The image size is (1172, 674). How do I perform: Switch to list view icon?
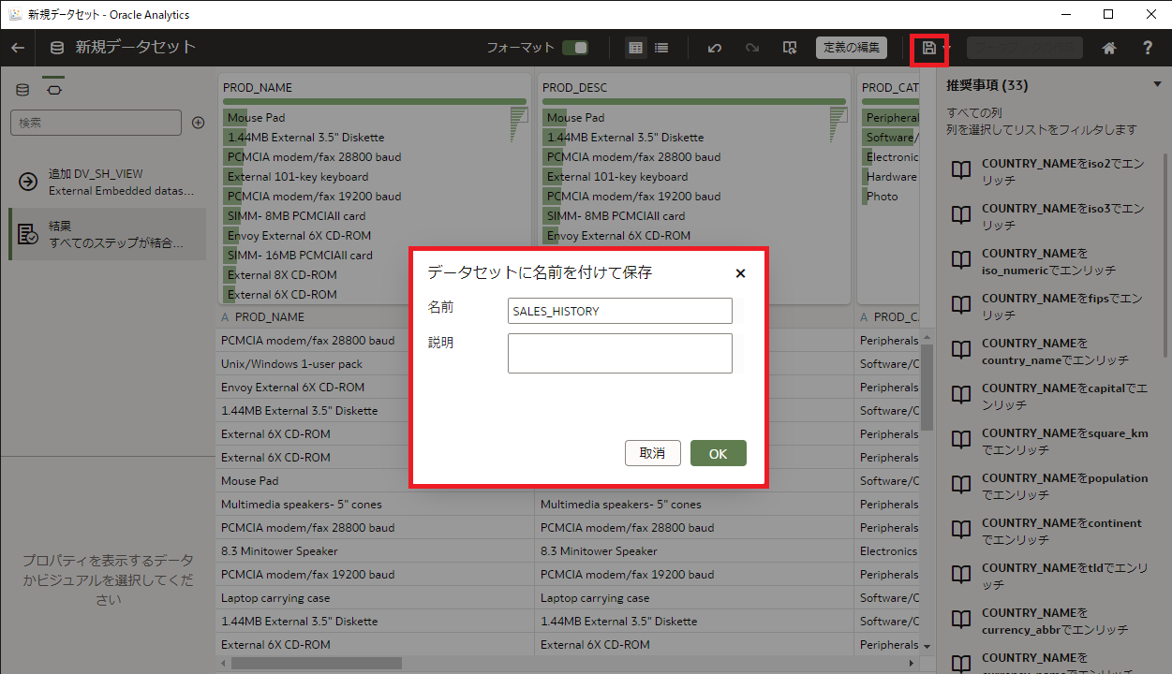pos(661,48)
